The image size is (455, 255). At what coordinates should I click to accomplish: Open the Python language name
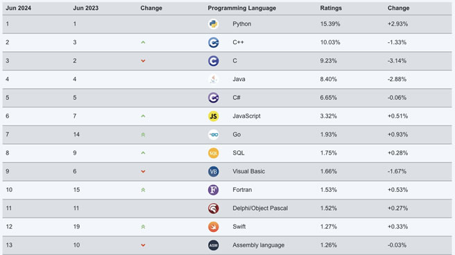[x=241, y=24]
